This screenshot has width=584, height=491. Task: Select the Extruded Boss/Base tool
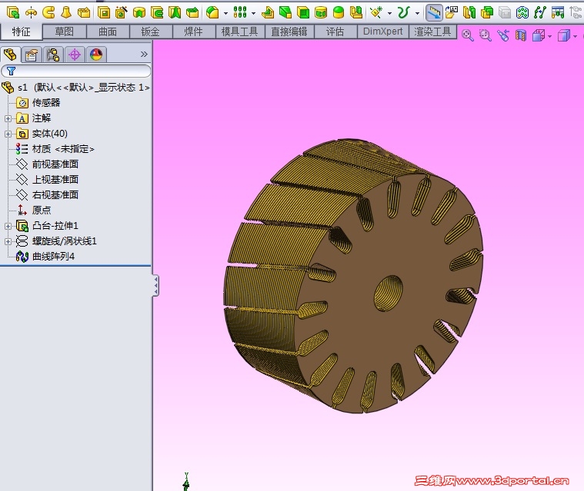click(x=13, y=12)
